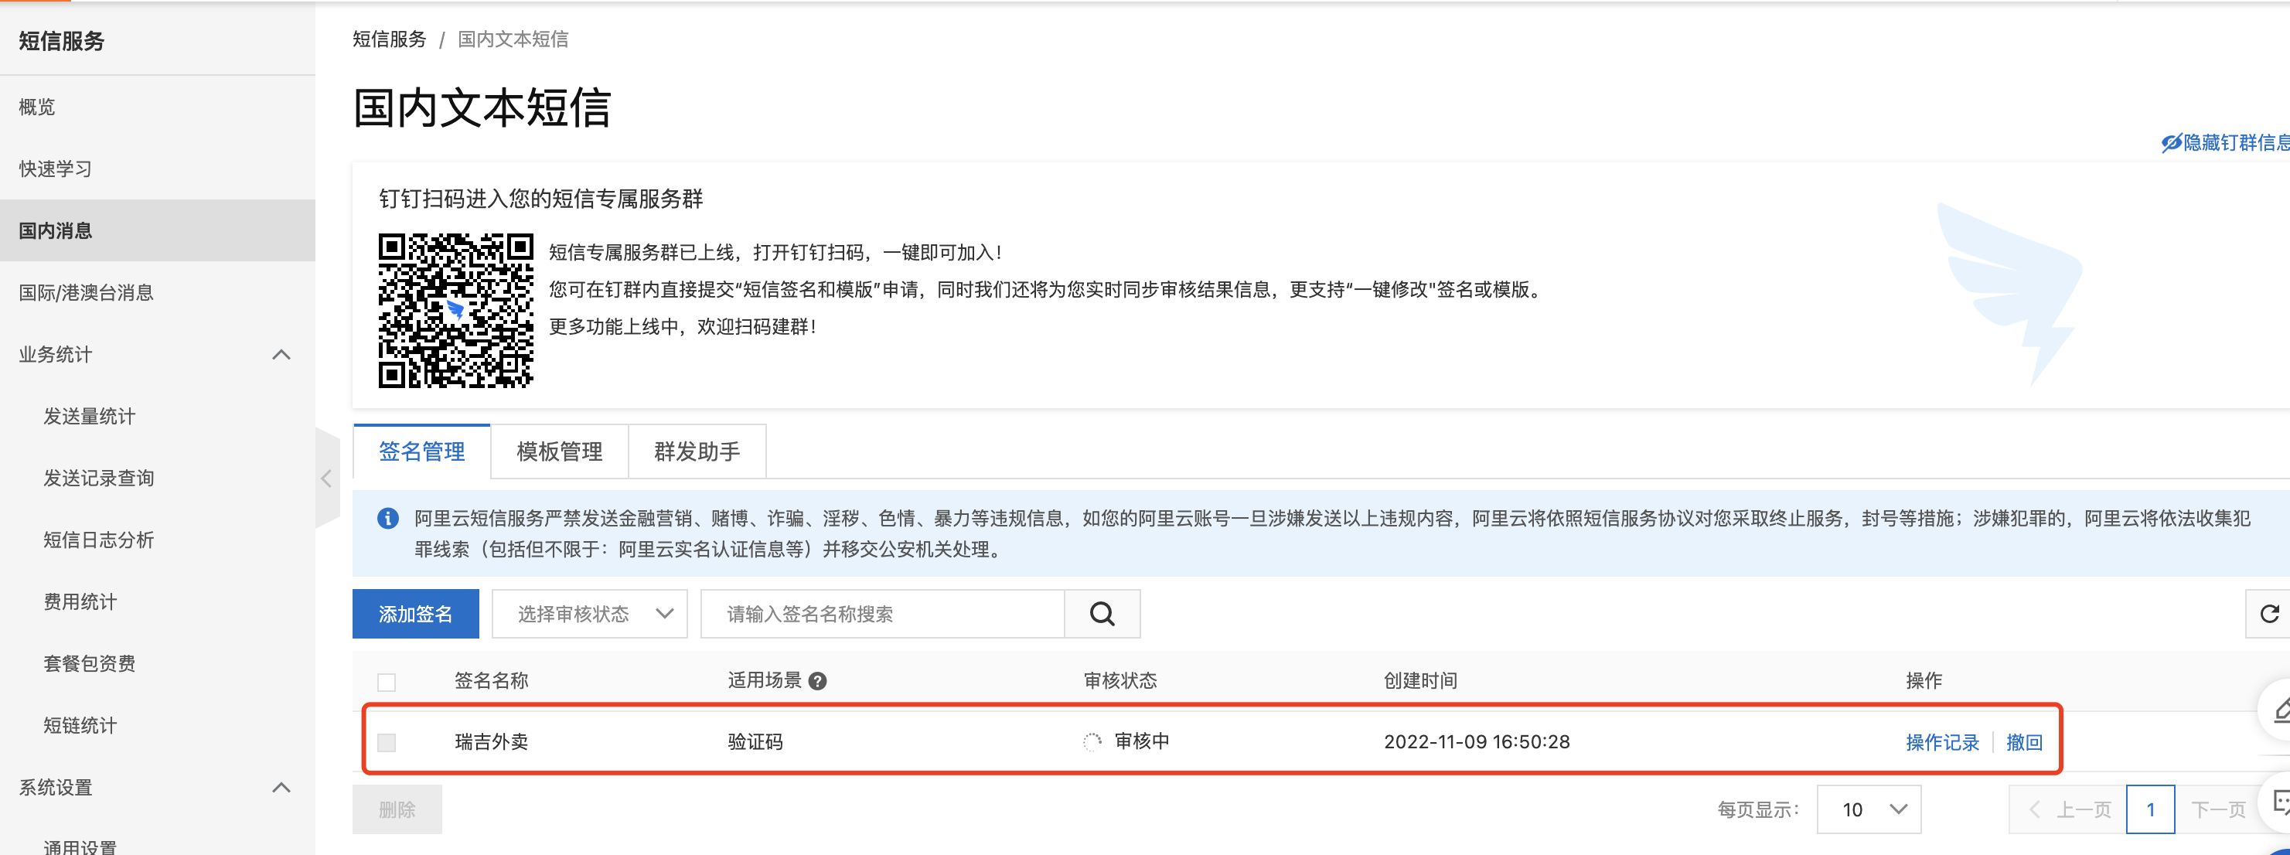Open the 选择审核状态 dropdown
This screenshot has height=855, width=2290.
tap(589, 613)
